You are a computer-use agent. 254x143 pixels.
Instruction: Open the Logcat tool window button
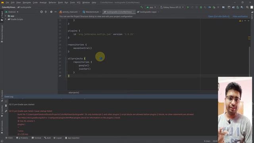pos(58,138)
